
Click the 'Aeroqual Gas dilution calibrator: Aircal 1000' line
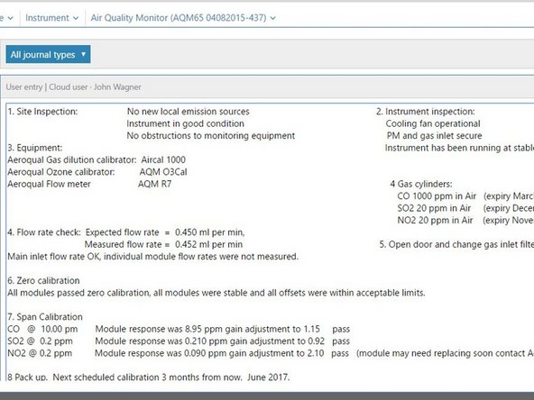(97, 159)
